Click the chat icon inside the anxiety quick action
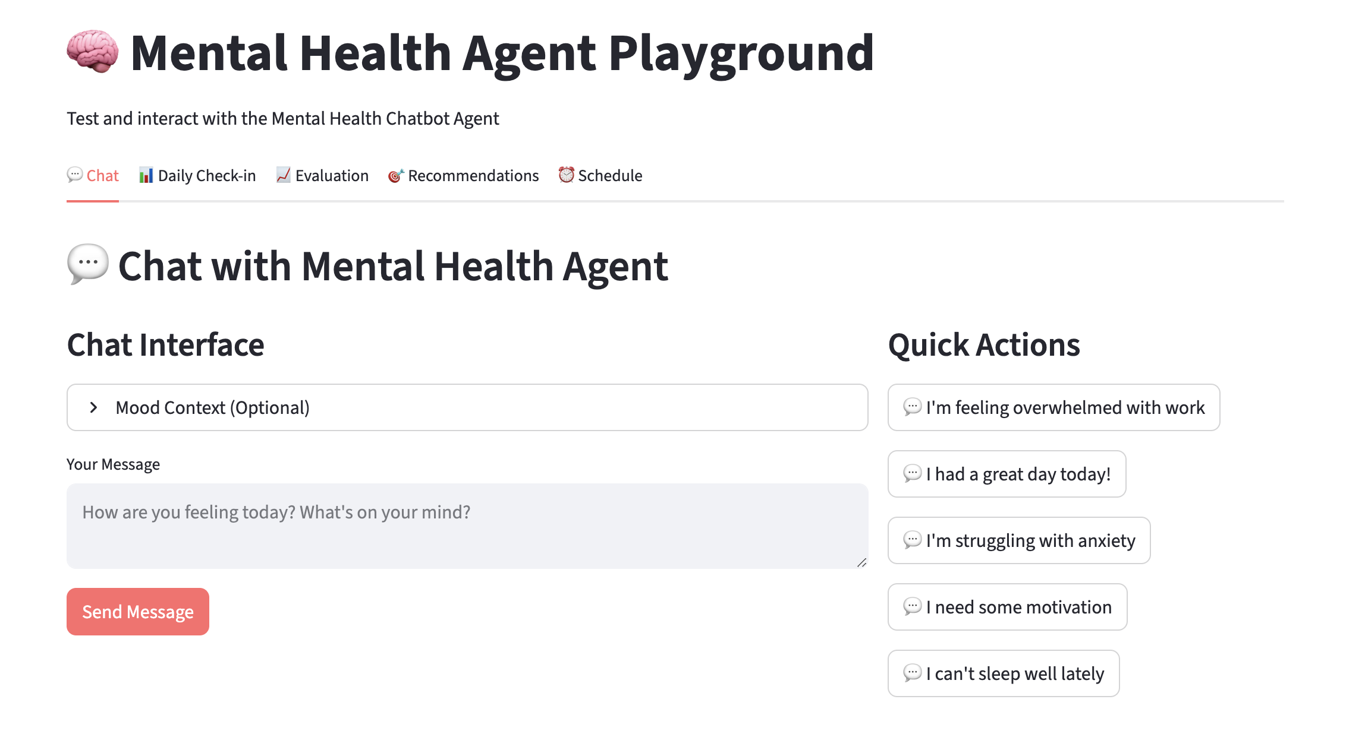 coord(913,540)
